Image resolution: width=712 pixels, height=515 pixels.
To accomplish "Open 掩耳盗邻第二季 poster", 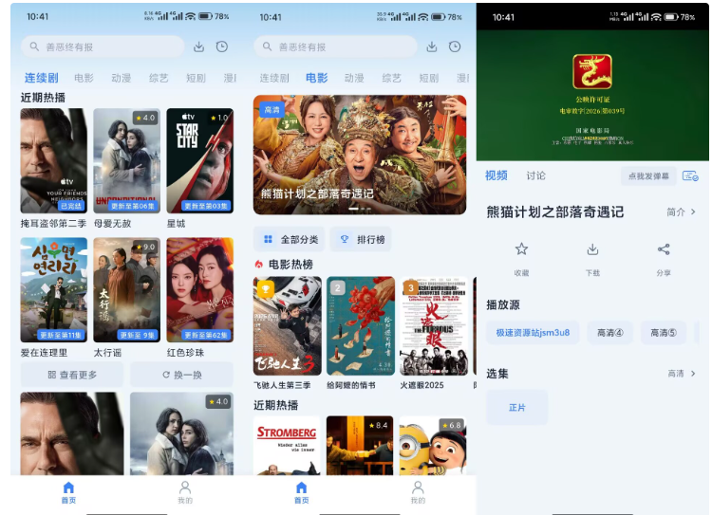I will 53,160.
